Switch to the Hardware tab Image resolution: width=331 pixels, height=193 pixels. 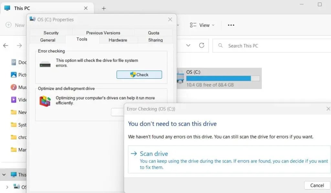[118, 40]
